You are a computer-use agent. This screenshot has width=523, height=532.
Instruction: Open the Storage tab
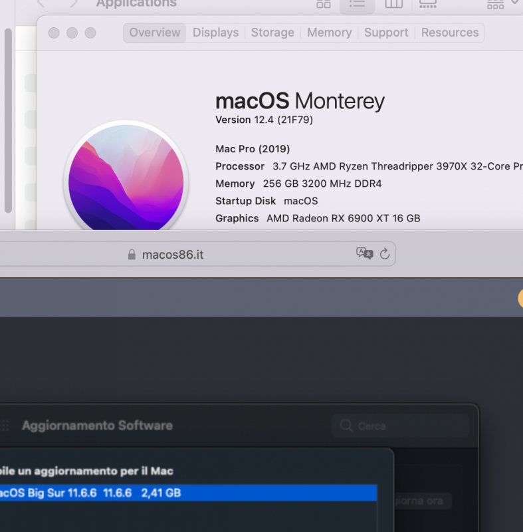click(x=272, y=33)
